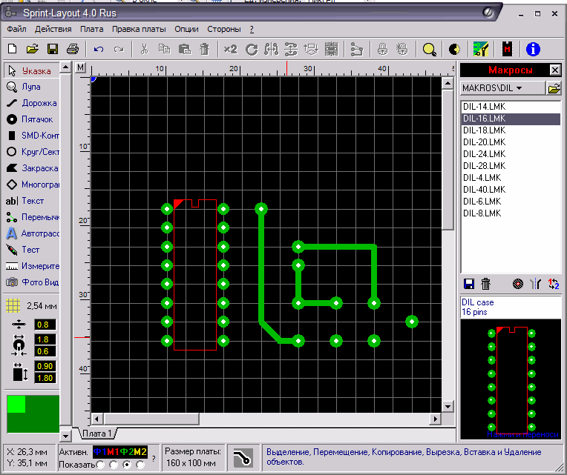Select DIL-40.LMK in the macros list
This screenshot has width=567, height=475.
(511, 190)
